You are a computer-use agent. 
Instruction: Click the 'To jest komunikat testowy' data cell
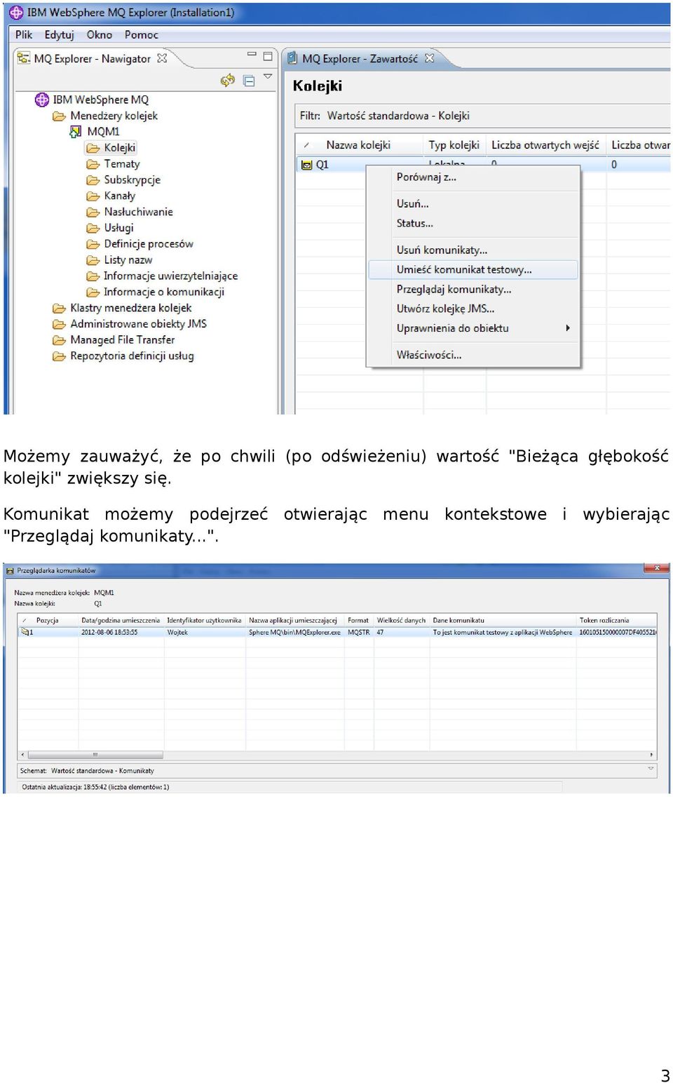point(503,633)
